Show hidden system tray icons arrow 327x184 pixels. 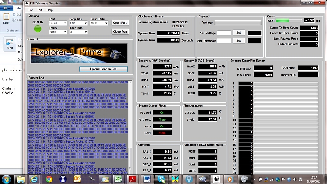pyautogui.click(x=254, y=180)
